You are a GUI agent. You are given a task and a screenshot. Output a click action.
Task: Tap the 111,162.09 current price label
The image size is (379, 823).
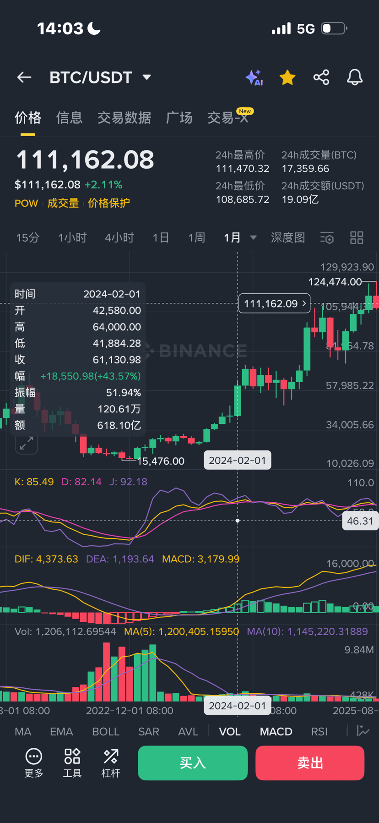point(275,303)
